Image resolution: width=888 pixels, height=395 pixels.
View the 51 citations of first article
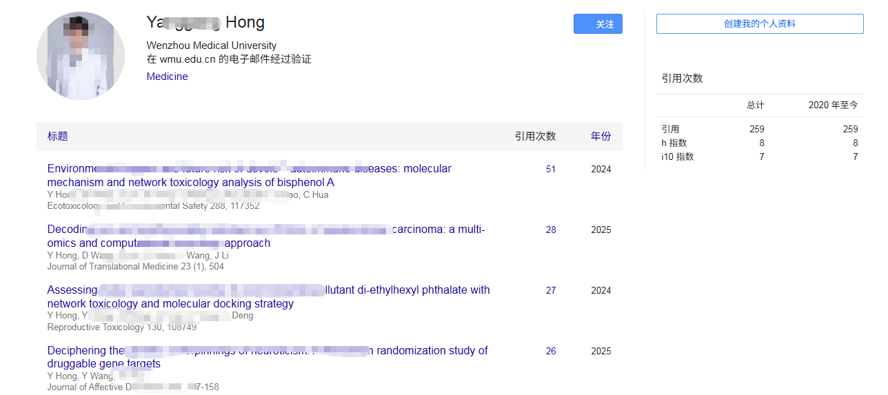[550, 170]
